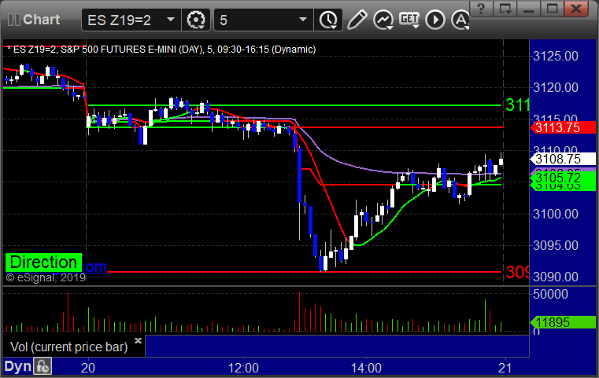Open the time template clock icon
Image resolution: width=599 pixels, height=378 pixels.
328,20
